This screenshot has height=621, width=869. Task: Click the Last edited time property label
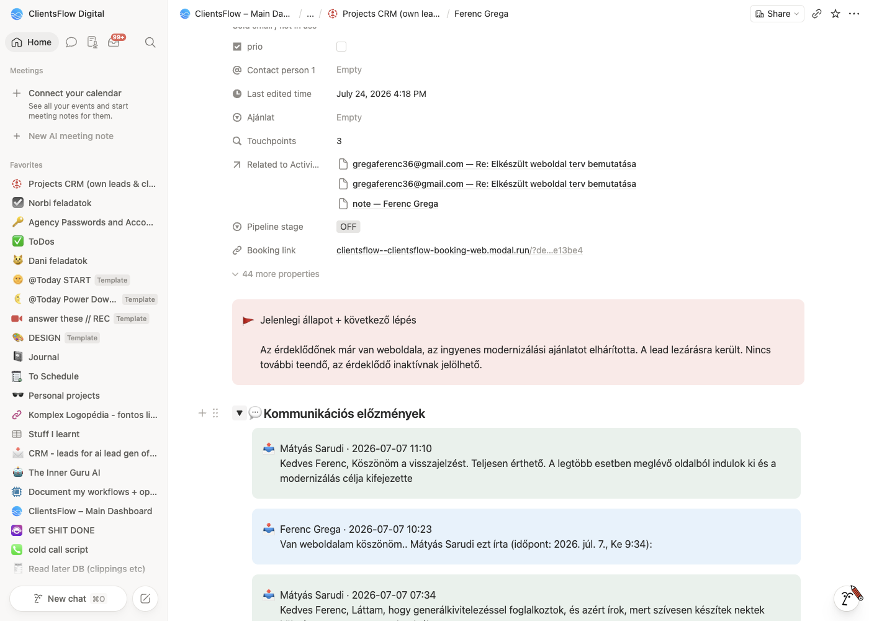279,94
